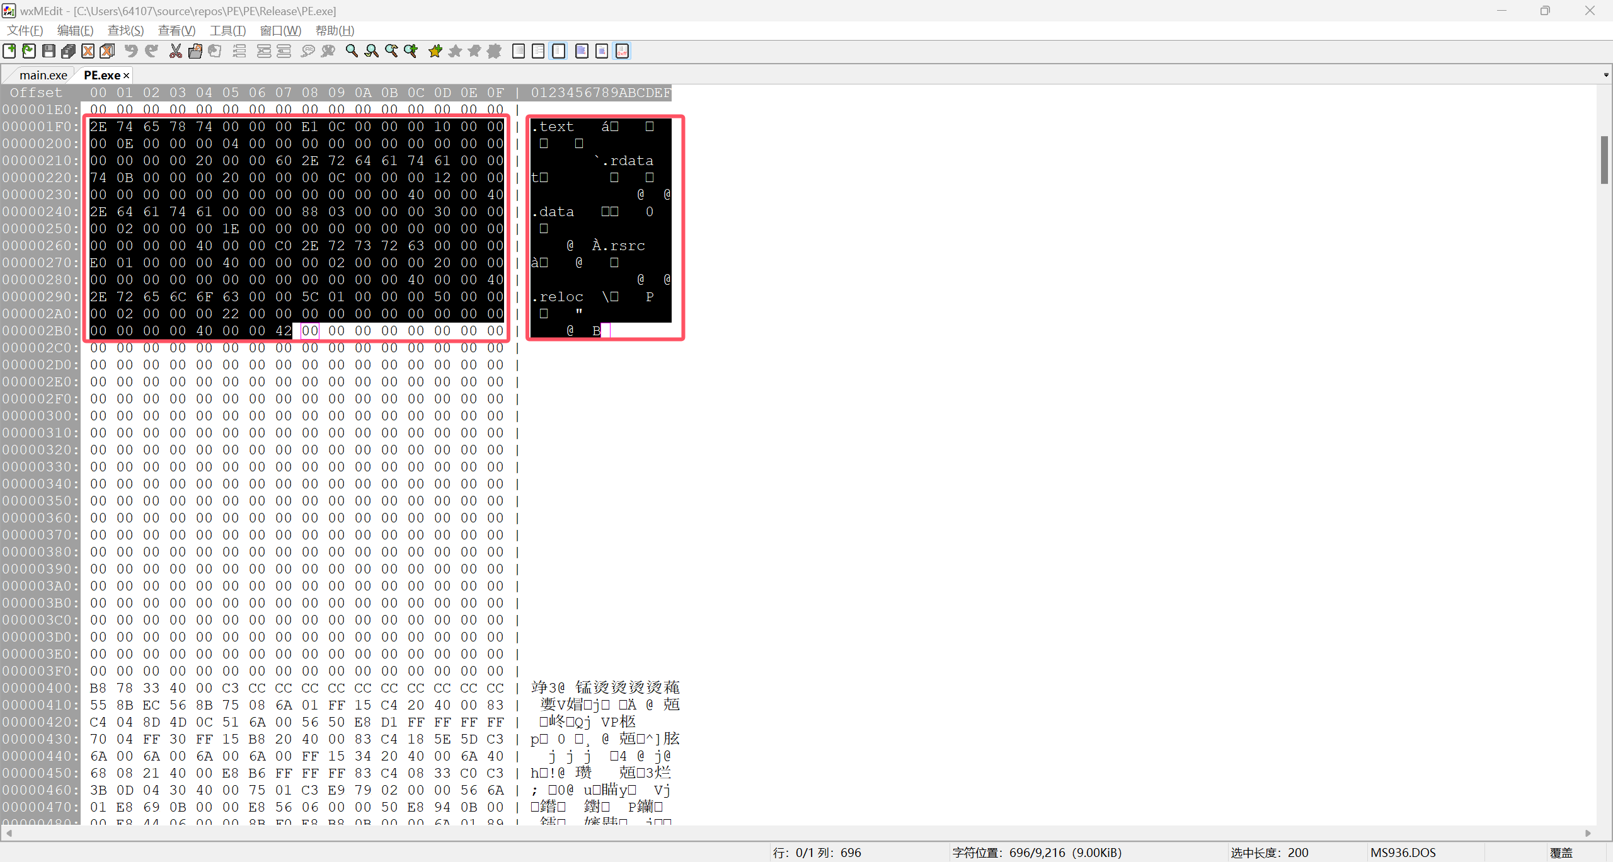The image size is (1613, 862).
Task: Click the MS936.DOS encoding in status bar
Action: click(x=1403, y=853)
